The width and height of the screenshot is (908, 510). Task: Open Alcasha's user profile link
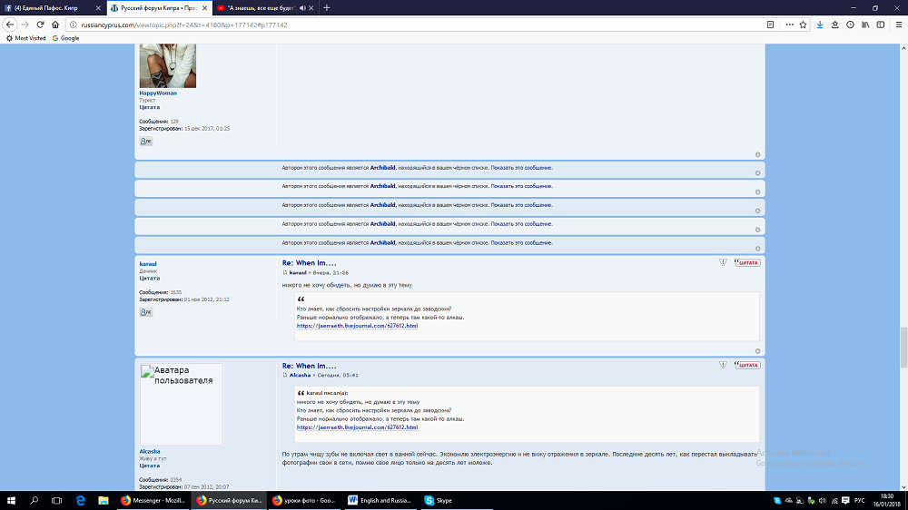click(150, 450)
